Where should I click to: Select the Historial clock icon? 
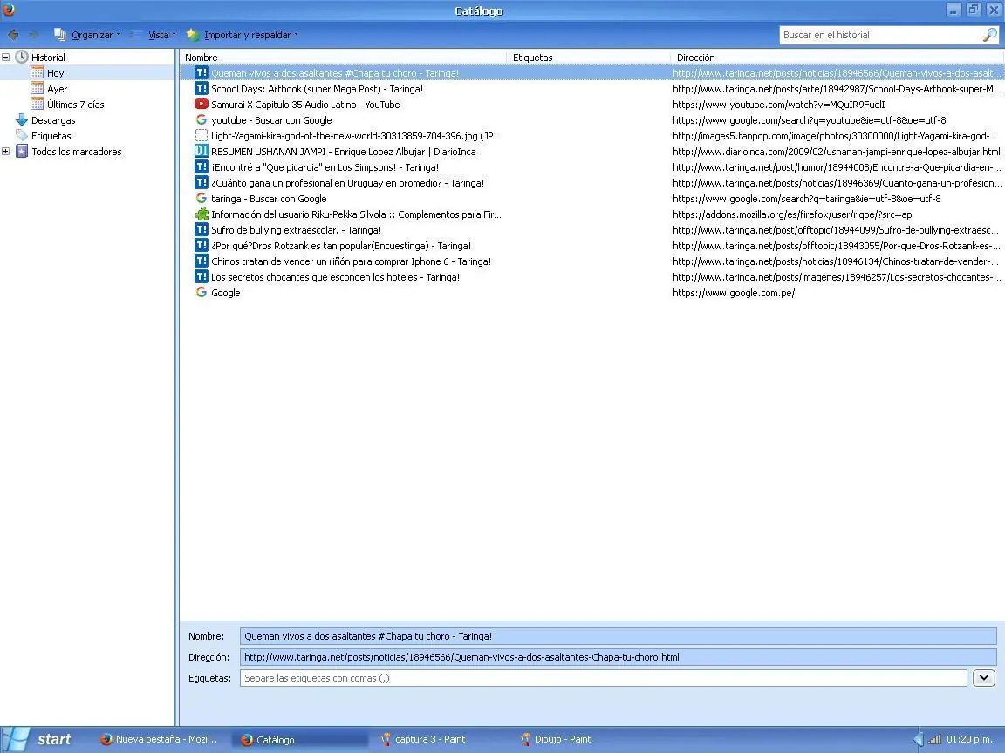click(x=22, y=57)
